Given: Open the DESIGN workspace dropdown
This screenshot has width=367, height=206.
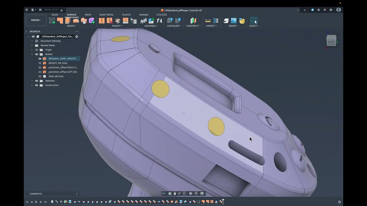Looking at the screenshot, I should point(36,20).
